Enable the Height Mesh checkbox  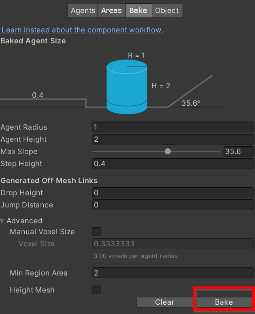pyautogui.click(x=96, y=290)
